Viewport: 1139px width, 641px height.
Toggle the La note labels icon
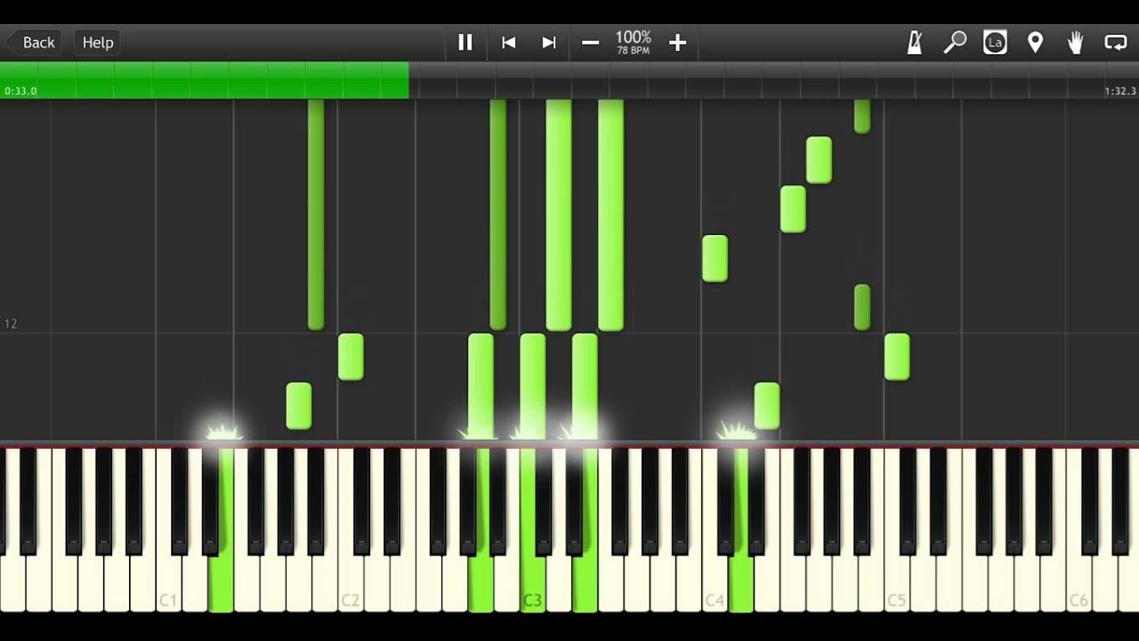click(x=995, y=42)
